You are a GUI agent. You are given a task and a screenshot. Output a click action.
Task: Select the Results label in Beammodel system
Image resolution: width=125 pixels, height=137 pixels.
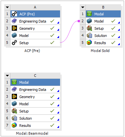pyautogui.click(x=25, y=126)
